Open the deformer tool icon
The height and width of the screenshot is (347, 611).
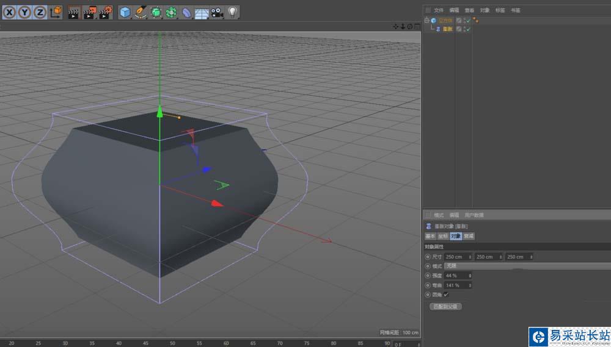coord(187,12)
